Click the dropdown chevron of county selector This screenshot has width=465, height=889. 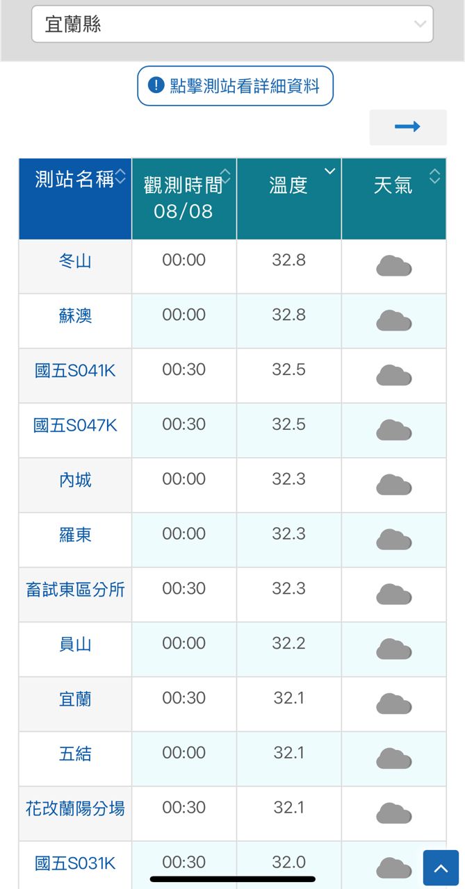tap(420, 24)
